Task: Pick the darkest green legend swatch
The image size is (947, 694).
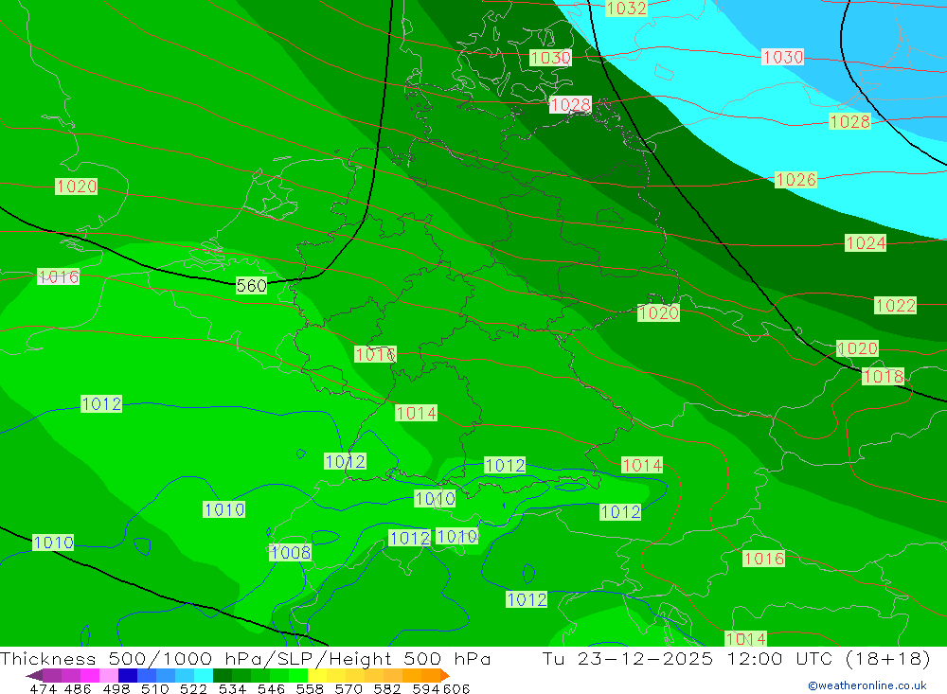Action: coord(223,675)
